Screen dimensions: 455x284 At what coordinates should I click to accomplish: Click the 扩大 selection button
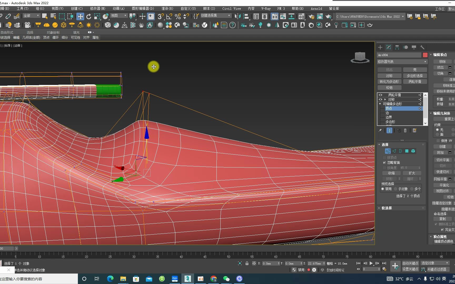point(412,173)
